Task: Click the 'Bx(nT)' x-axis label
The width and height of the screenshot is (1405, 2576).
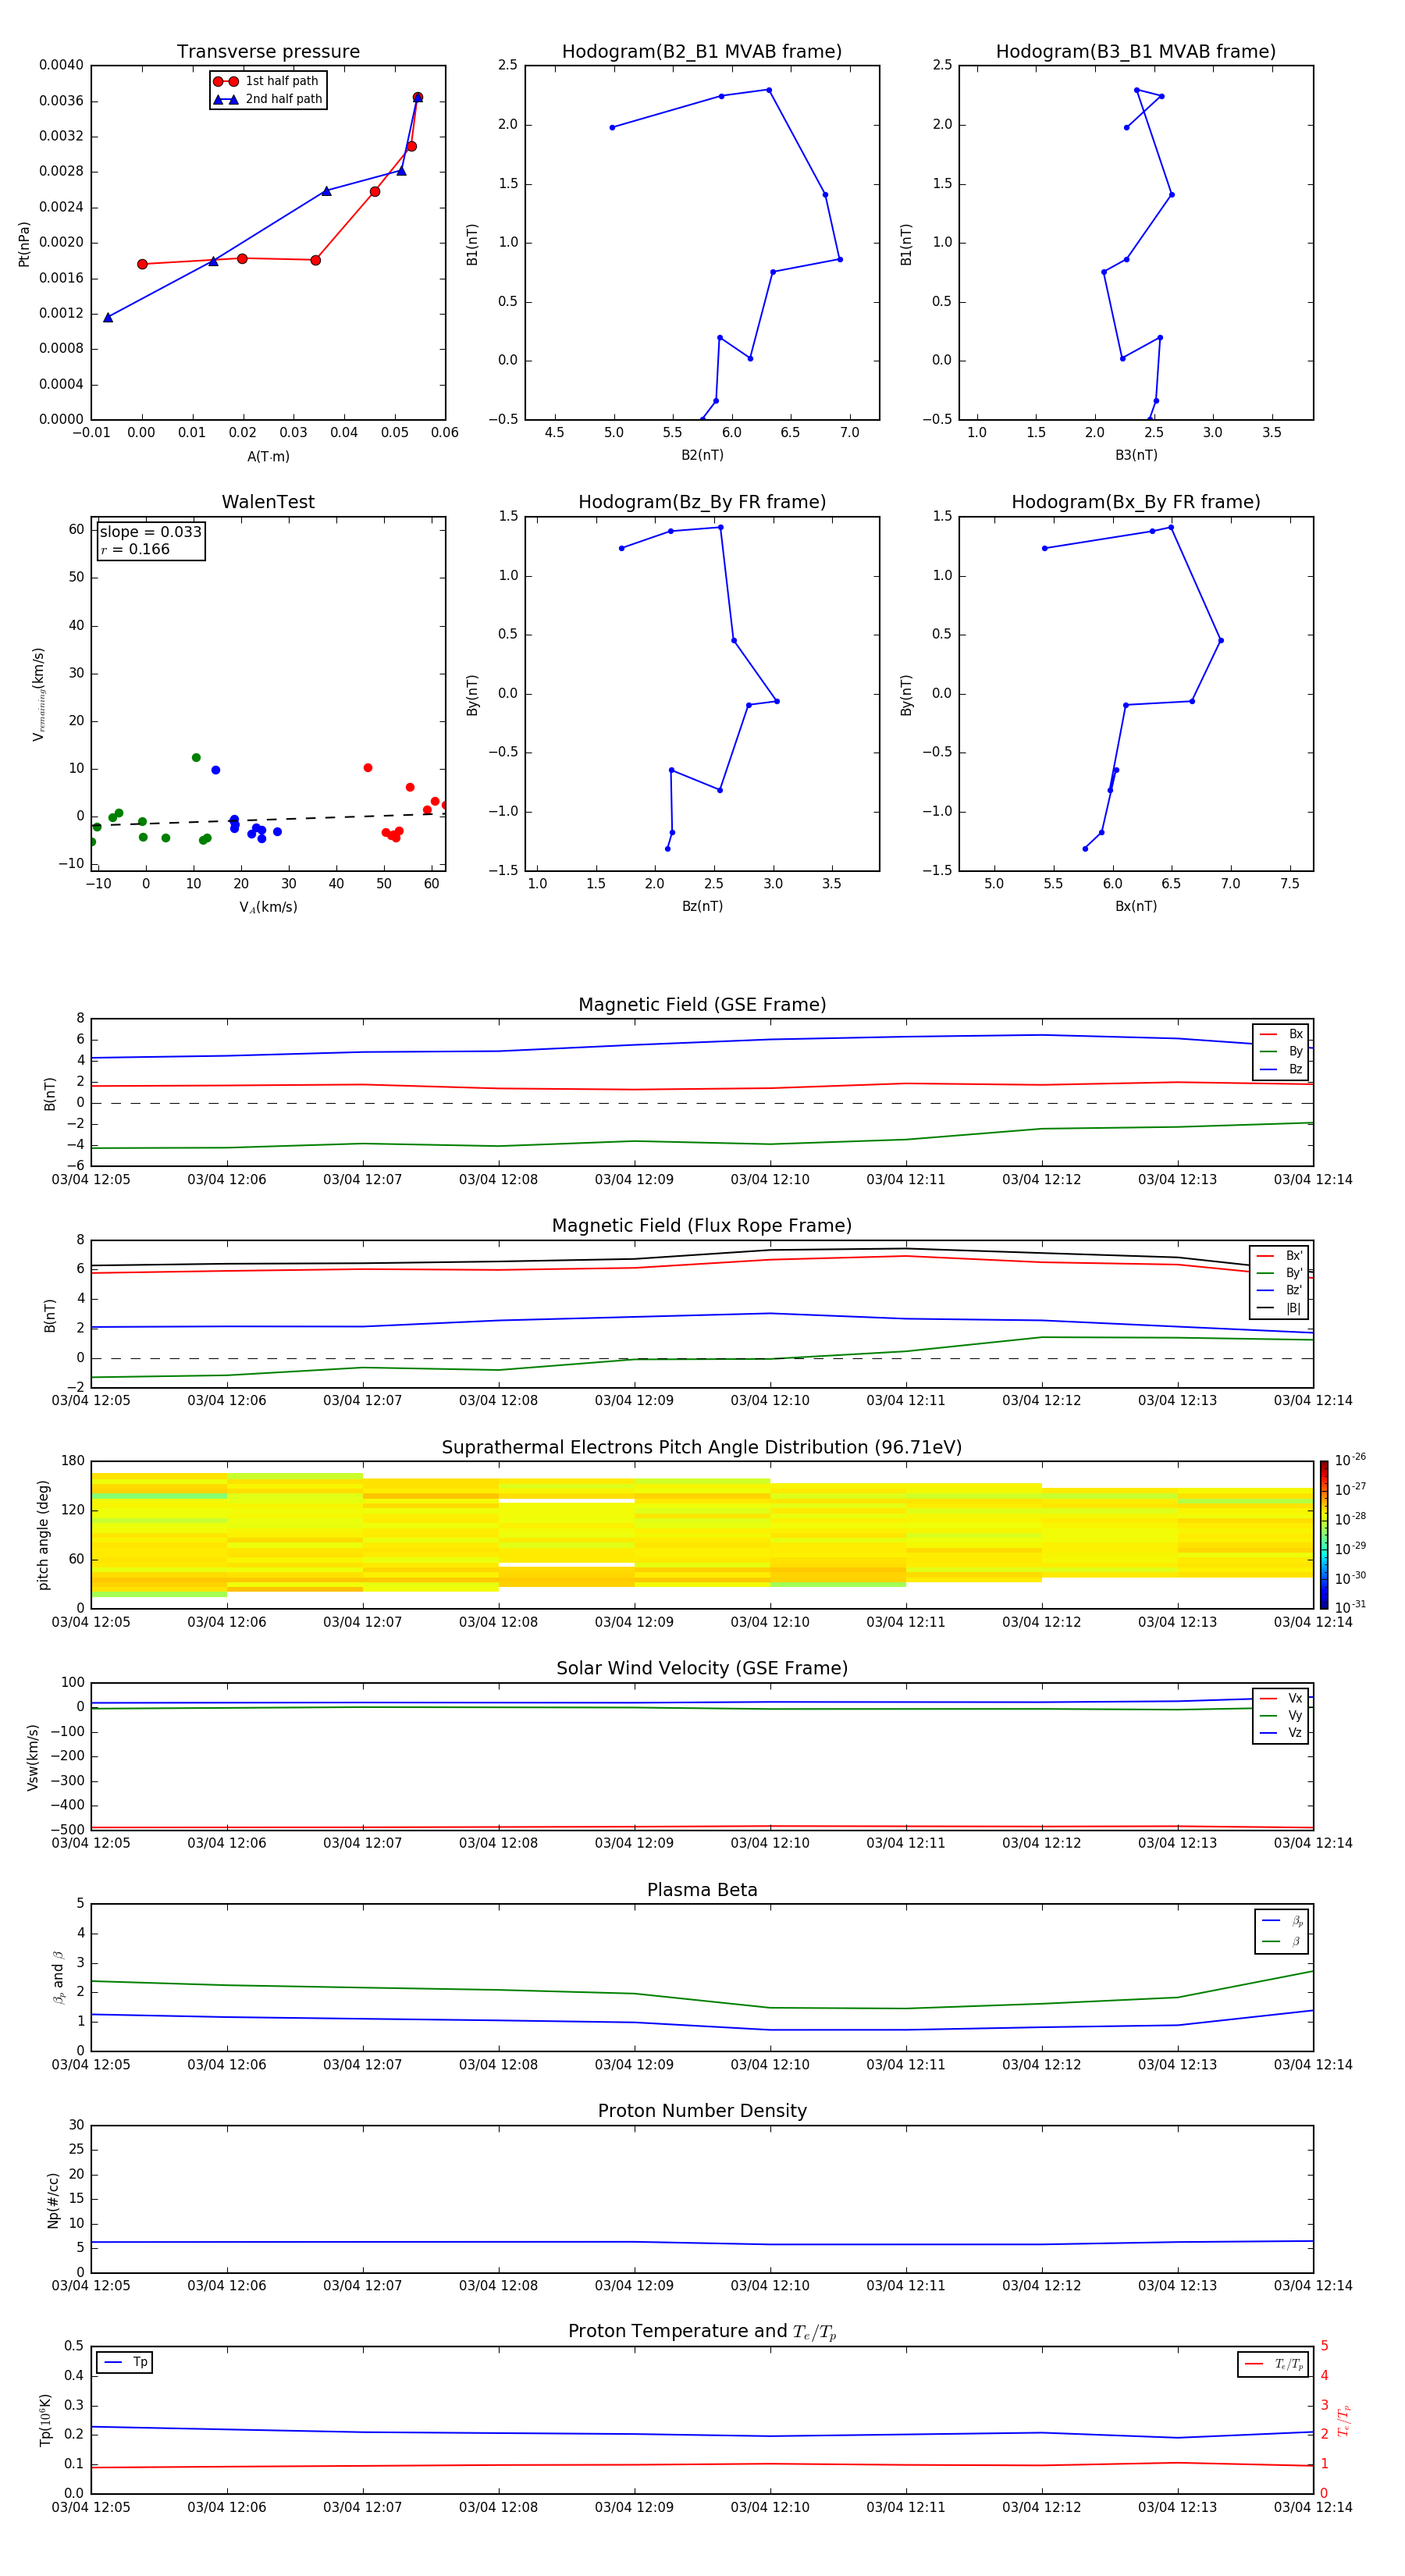Action: pyautogui.click(x=1136, y=906)
